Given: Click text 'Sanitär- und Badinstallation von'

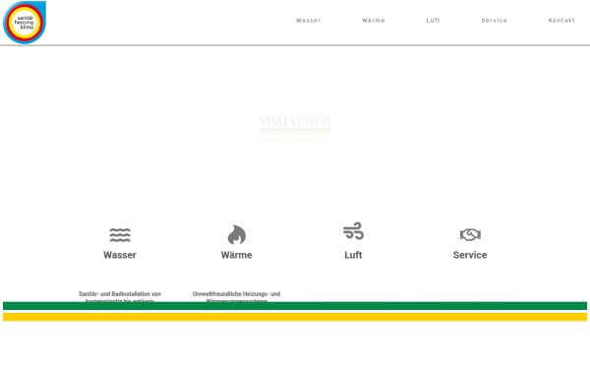Looking at the screenshot, I should coord(120,293).
